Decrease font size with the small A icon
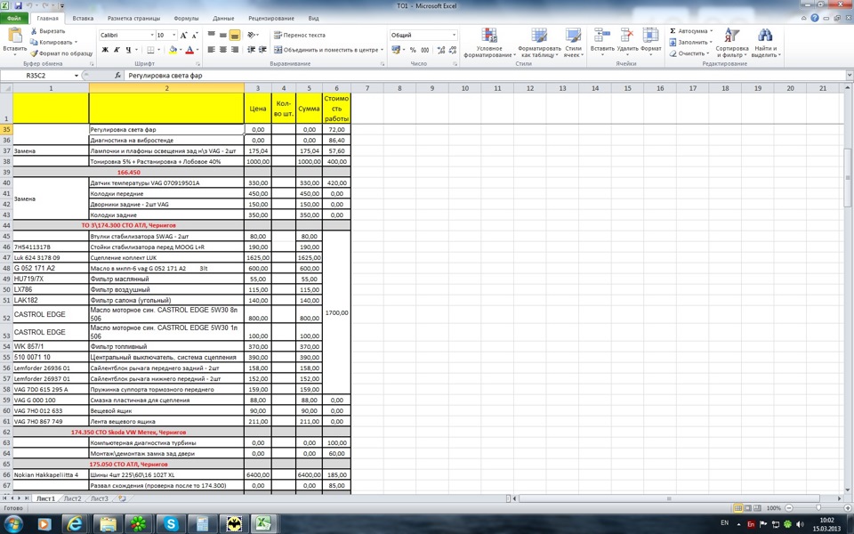 195,36
